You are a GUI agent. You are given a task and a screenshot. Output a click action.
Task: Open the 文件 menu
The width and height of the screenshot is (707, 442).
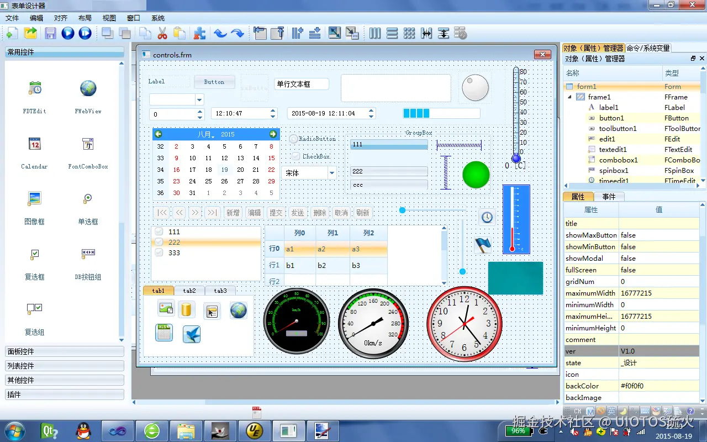point(12,18)
